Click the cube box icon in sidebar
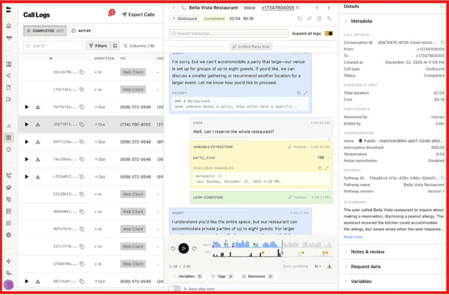This screenshot has height=295, width=449. click(x=9, y=187)
